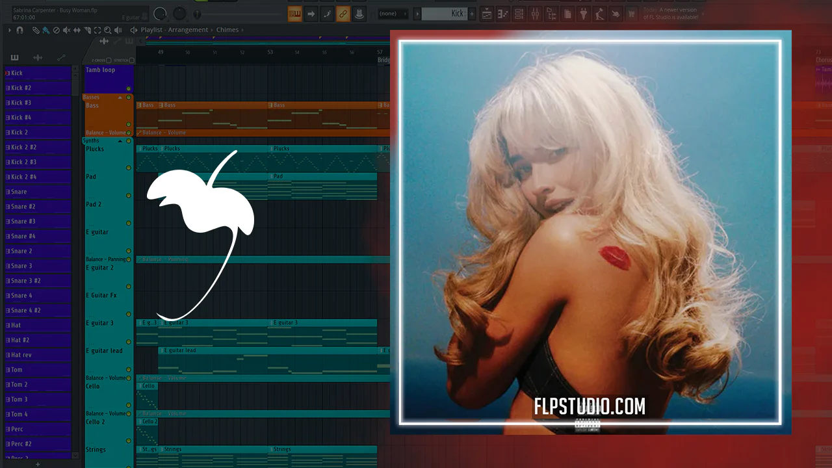Open the Piano roll view icon

(x=503, y=14)
